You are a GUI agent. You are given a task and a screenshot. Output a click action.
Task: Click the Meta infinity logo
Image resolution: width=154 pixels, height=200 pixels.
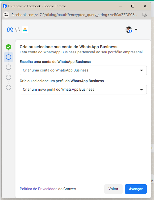tap(10, 30)
